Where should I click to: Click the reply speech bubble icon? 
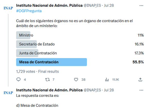(19, 80)
